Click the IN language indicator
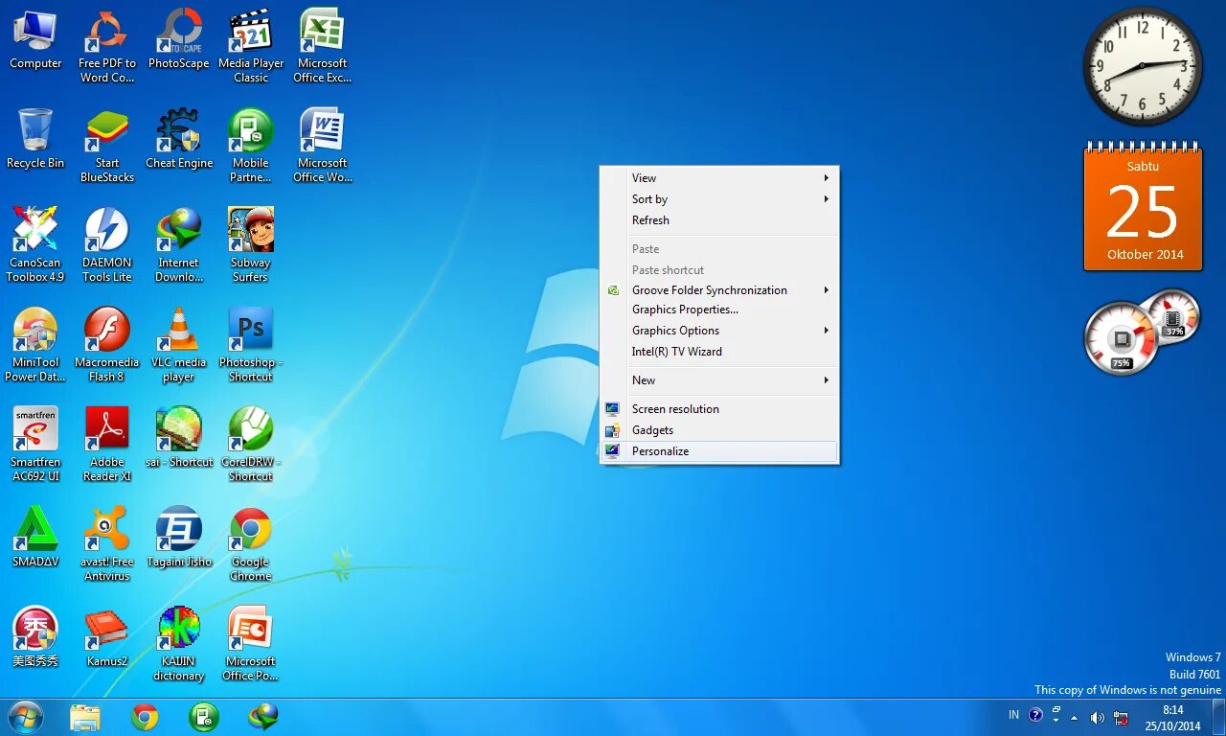 (1013, 715)
